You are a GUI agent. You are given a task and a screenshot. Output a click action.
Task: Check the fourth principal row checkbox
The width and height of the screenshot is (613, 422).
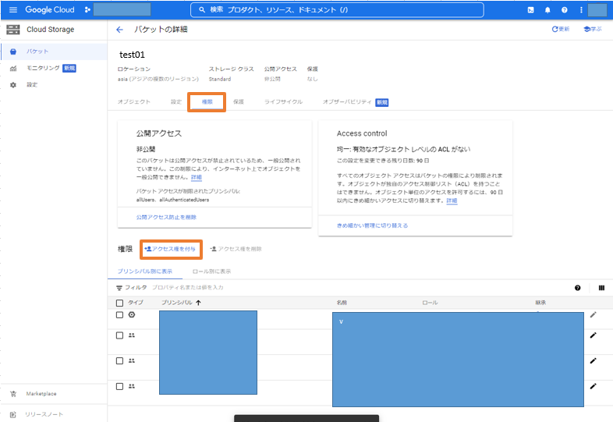(x=119, y=386)
